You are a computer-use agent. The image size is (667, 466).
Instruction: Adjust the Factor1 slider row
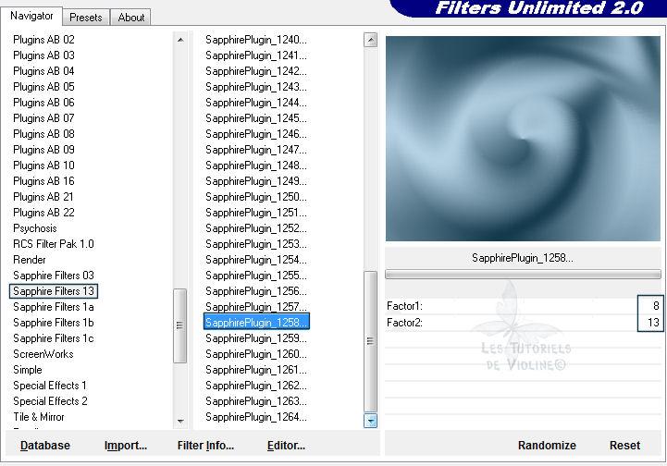(x=509, y=306)
